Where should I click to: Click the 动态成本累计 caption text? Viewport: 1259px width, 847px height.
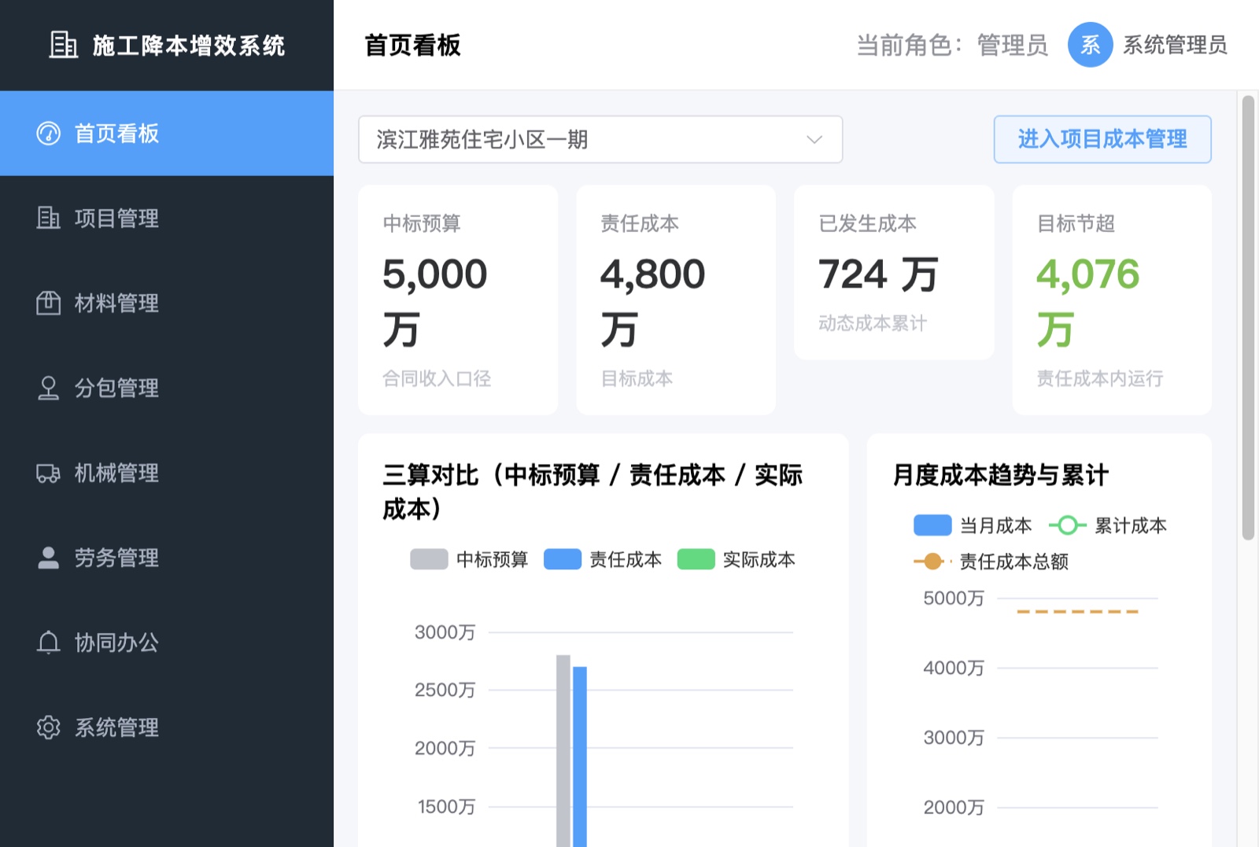coord(873,323)
